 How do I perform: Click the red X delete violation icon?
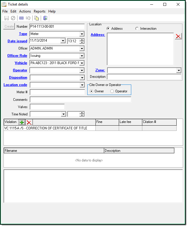pyautogui.click(x=29, y=122)
